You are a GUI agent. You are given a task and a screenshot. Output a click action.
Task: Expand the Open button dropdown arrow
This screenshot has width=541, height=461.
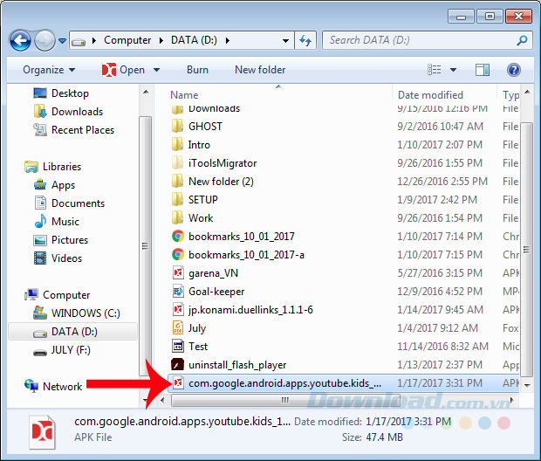click(157, 70)
